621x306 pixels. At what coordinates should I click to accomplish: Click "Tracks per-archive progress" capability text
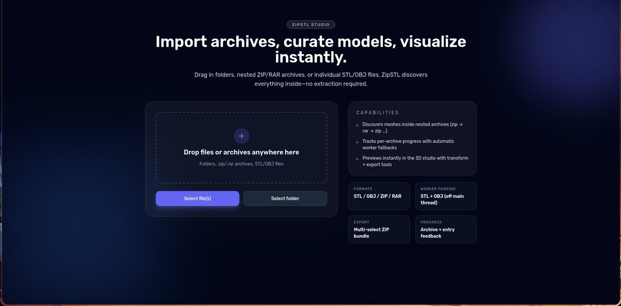point(408,144)
